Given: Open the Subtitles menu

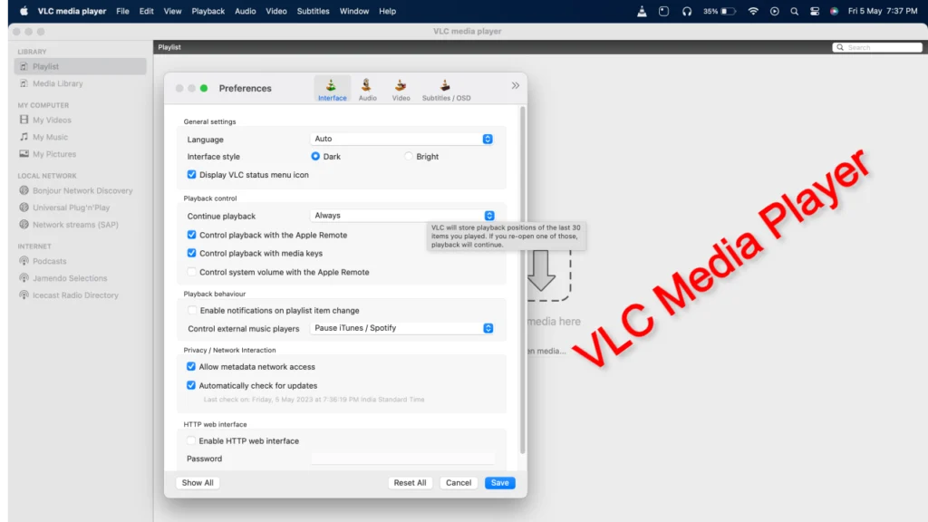Looking at the screenshot, I should click(313, 11).
